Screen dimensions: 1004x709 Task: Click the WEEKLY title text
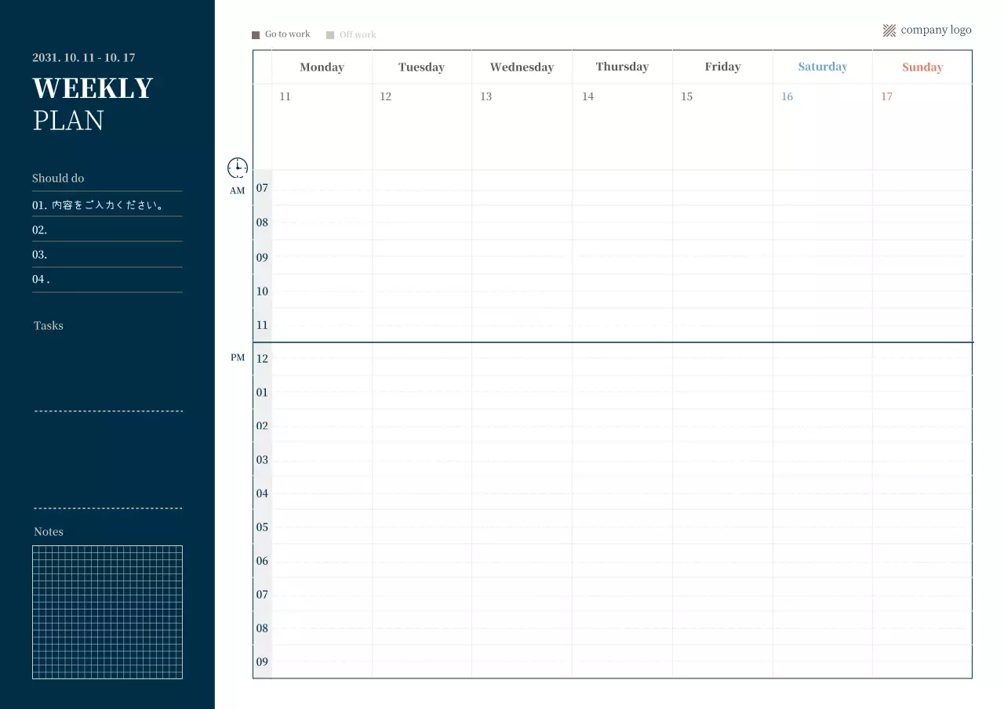click(93, 89)
